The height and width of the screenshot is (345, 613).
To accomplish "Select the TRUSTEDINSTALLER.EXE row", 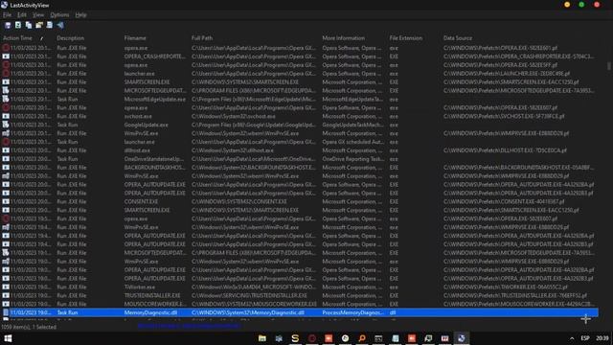I will point(299,295).
